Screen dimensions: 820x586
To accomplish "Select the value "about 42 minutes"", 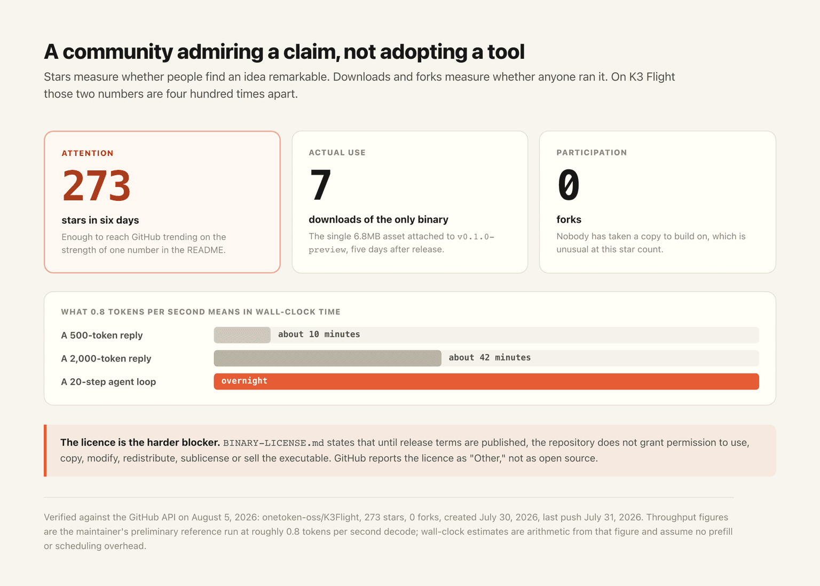I will tap(490, 358).
